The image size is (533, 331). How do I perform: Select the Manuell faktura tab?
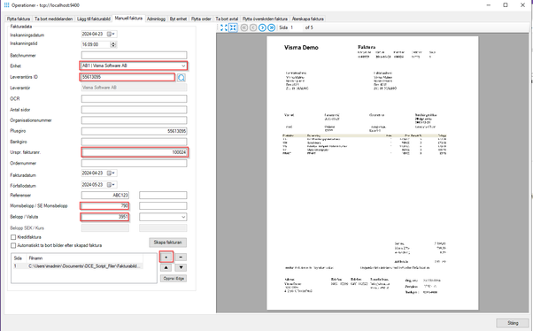coord(128,19)
